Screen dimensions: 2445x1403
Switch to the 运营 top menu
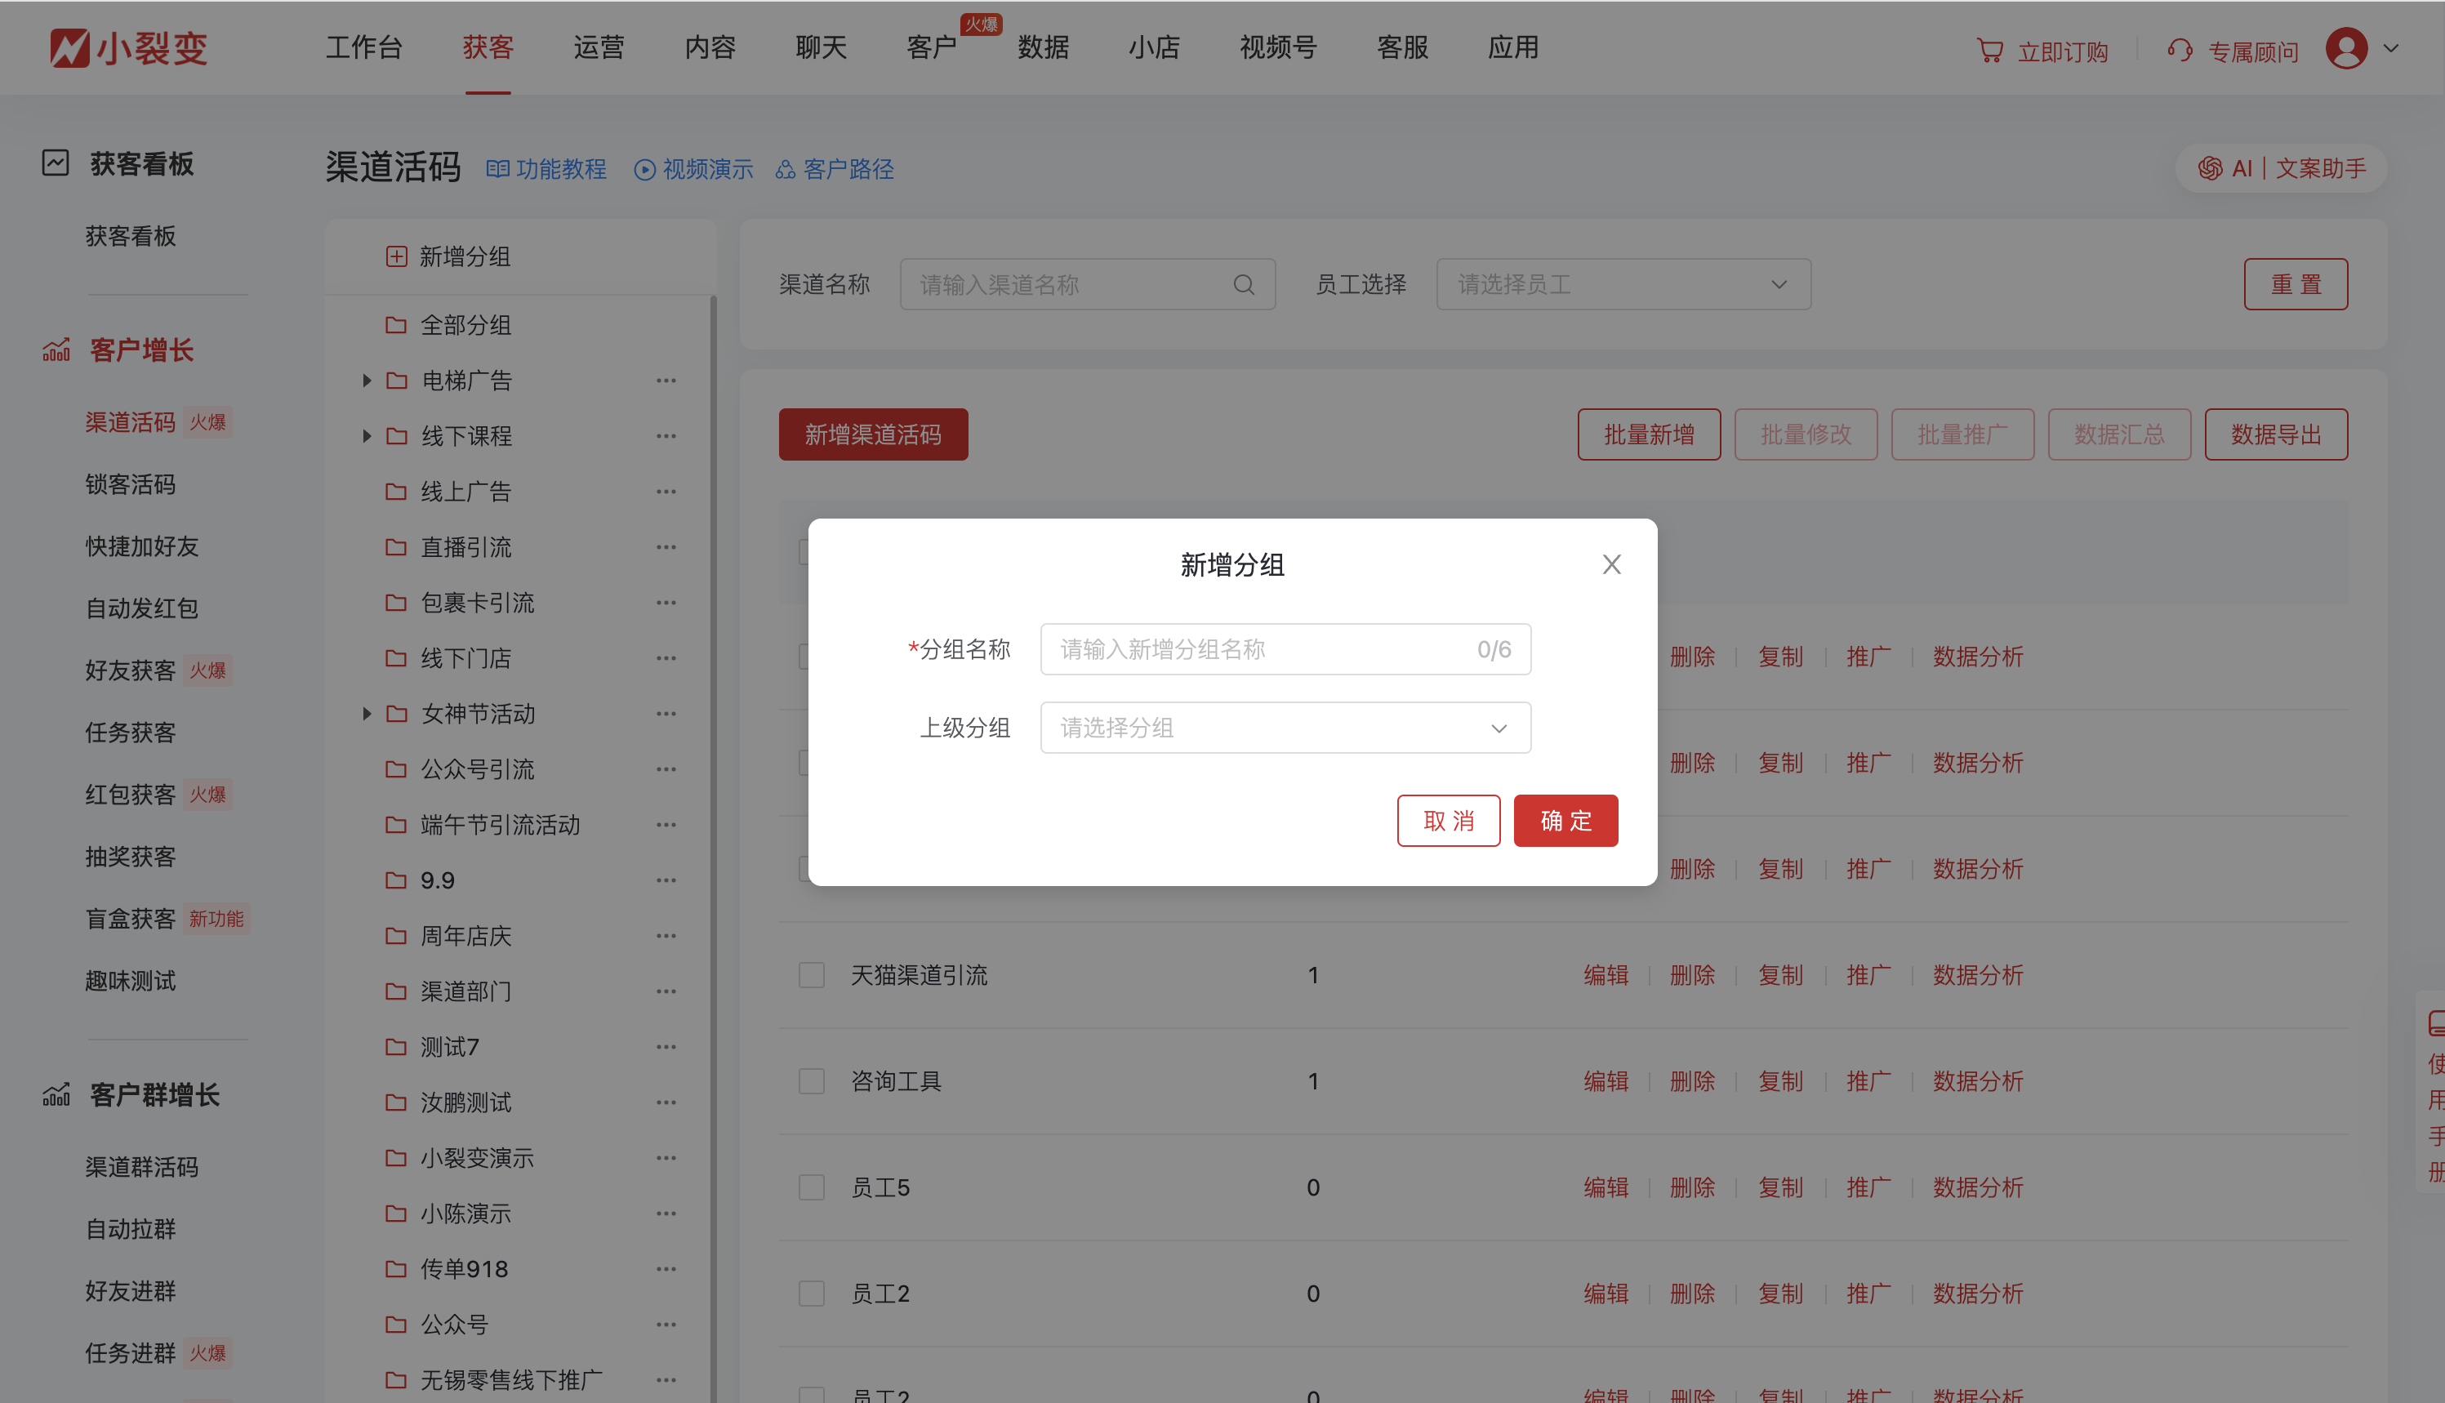[599, 47]
